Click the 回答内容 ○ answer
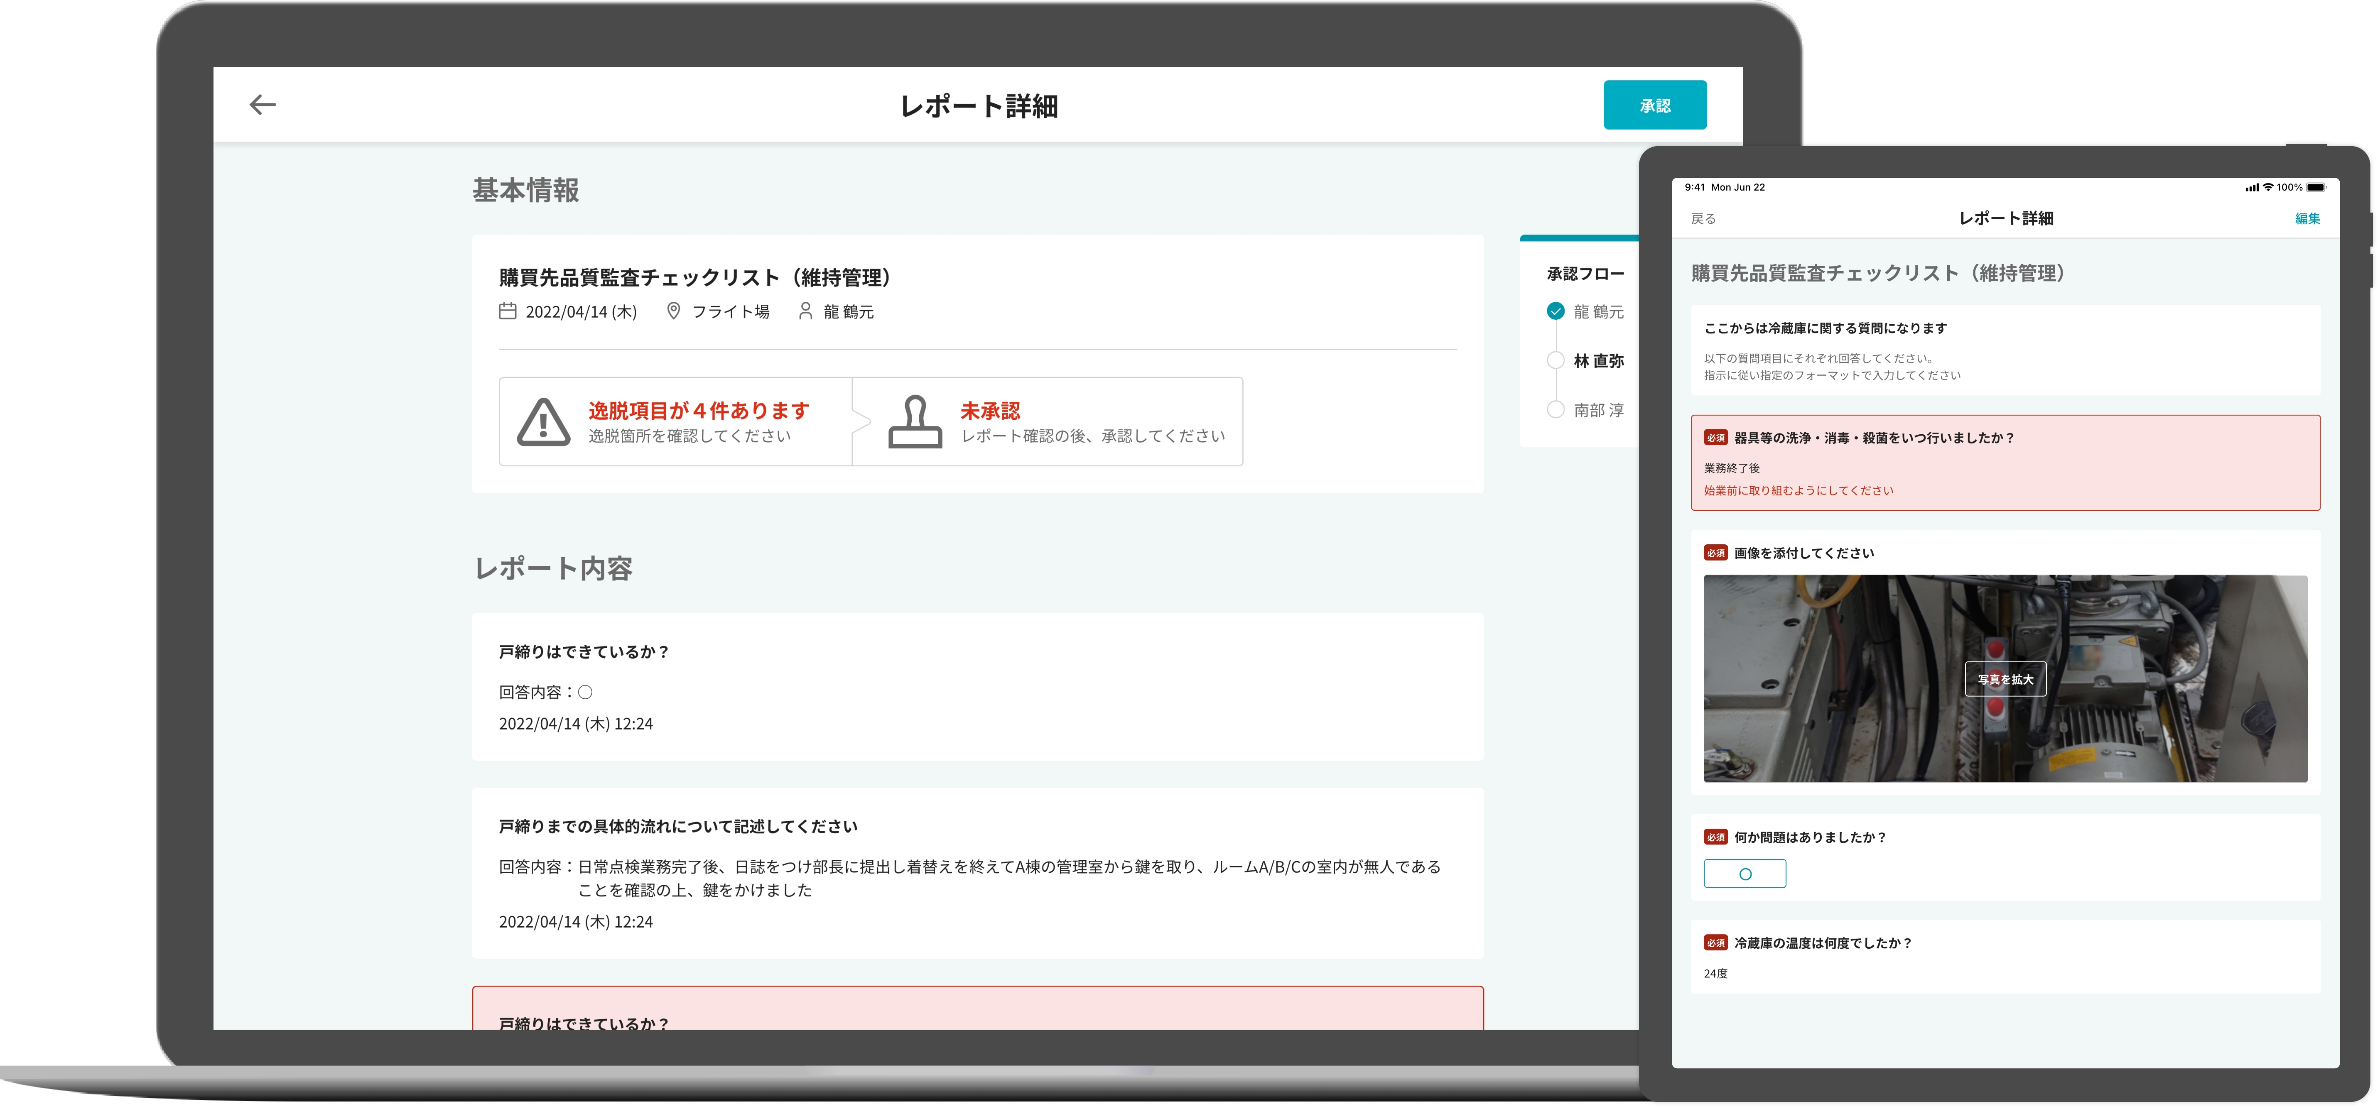This screenshot has width=2380, height=1109. pyautogui.click(x=546, y=693)
